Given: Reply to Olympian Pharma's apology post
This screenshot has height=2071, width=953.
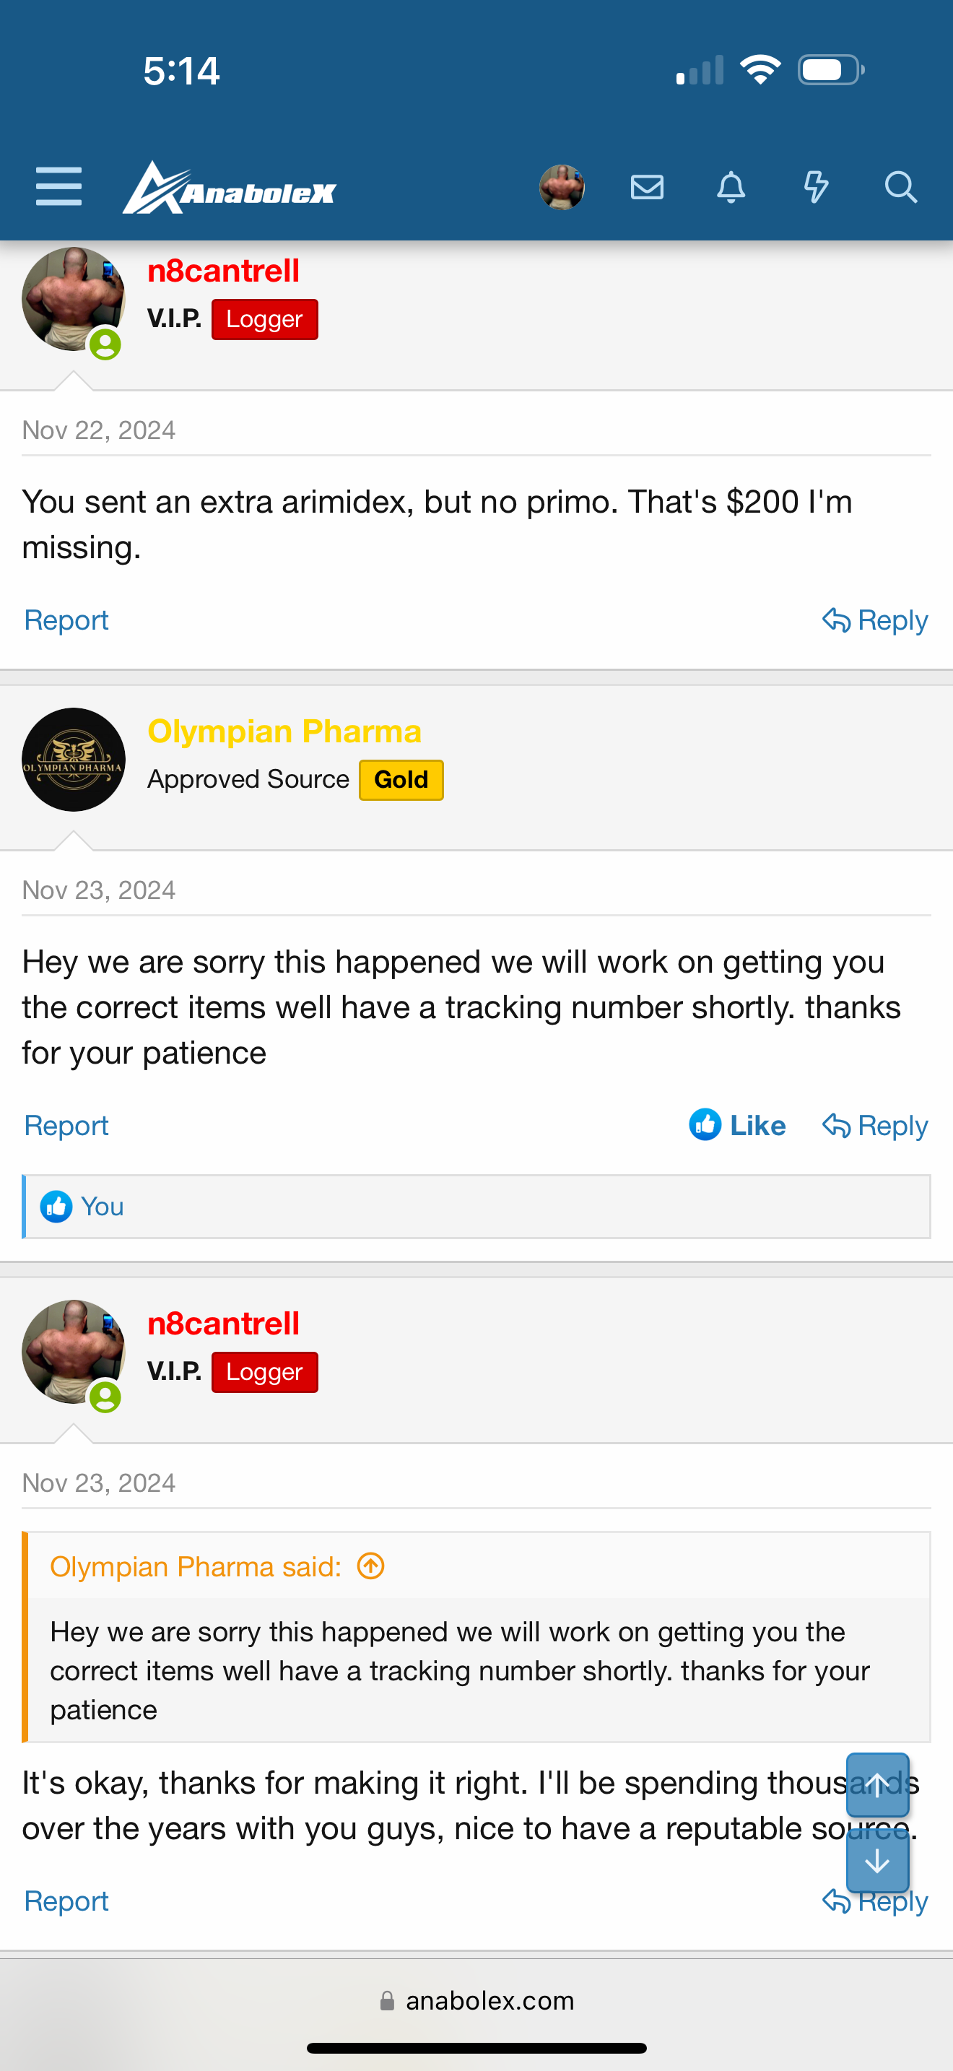Looking at the screenshot, I should tap(875, 1125).
